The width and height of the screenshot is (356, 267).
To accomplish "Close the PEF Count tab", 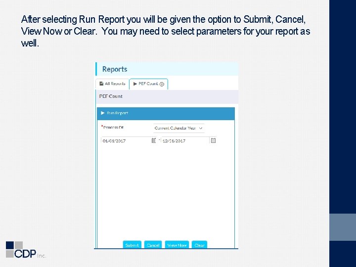I will pyautogui.click(x=162, y=85).
